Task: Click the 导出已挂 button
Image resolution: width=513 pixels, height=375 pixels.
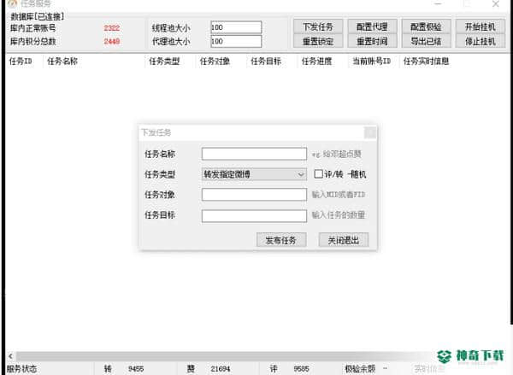Action: coord(426,41)
